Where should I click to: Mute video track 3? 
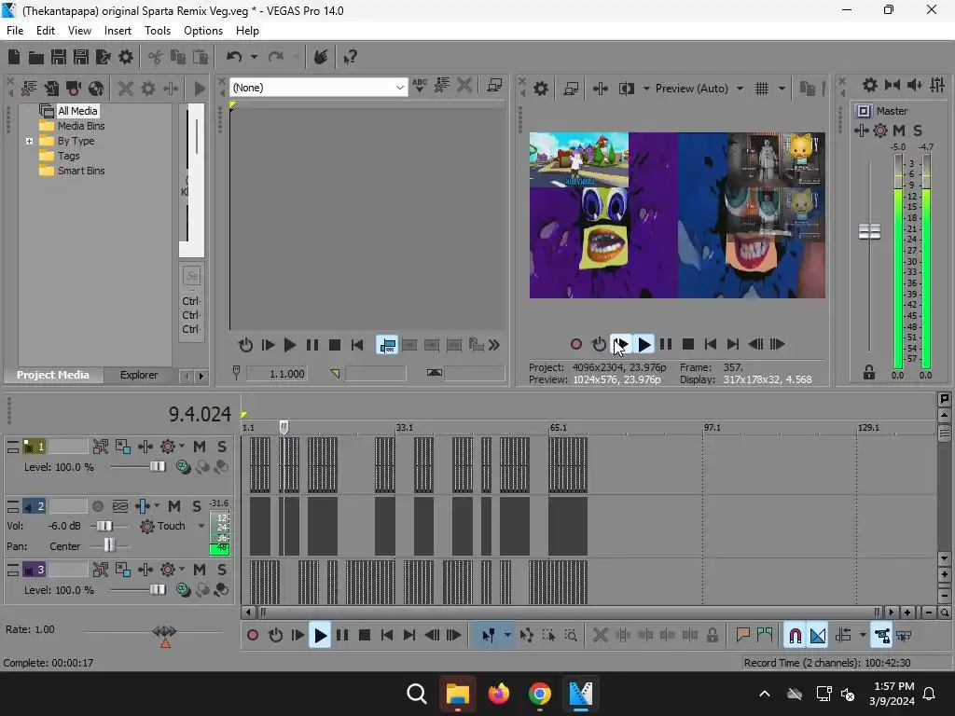(200, 570)
